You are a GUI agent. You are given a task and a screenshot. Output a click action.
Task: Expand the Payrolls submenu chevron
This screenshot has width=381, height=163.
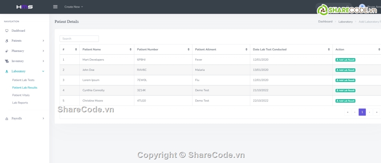tap(43, 118)
